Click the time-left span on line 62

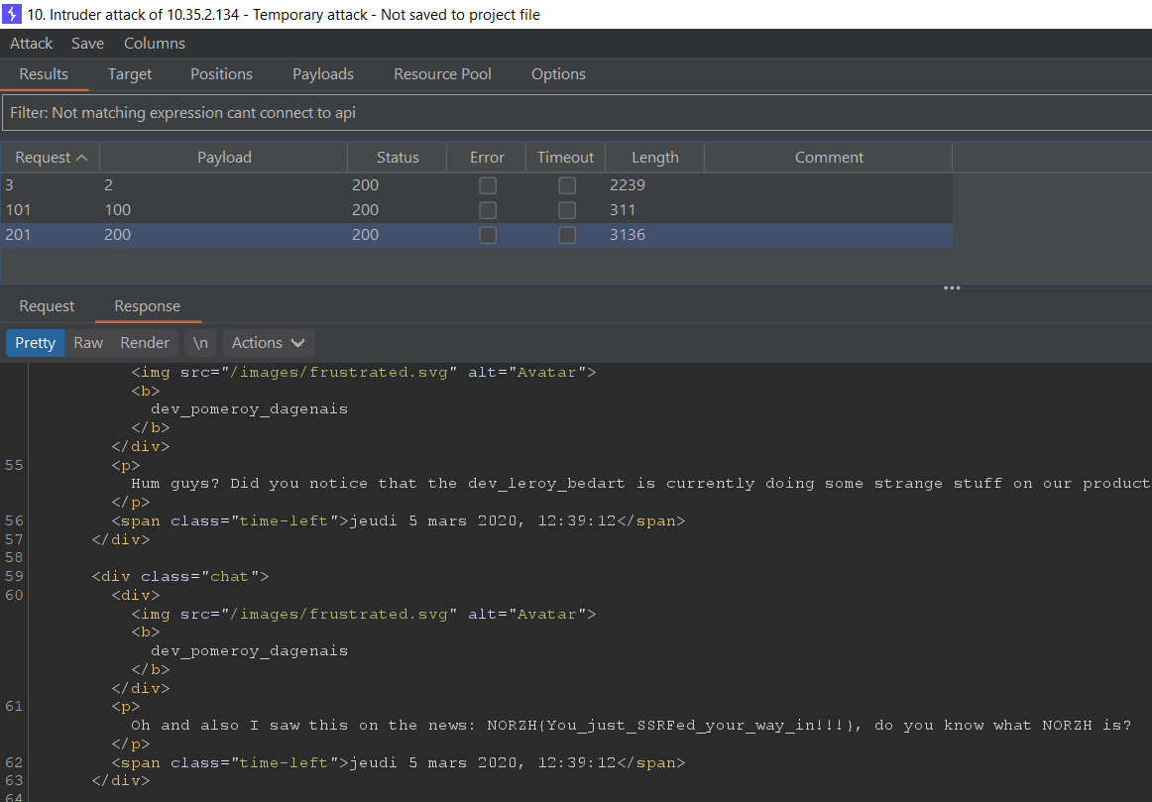coord(399,763)
